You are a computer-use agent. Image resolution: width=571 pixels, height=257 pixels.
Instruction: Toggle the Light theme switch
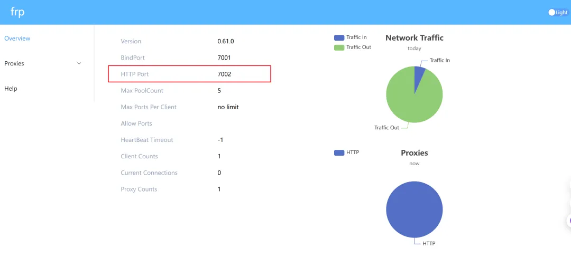(x=558, y=12)
